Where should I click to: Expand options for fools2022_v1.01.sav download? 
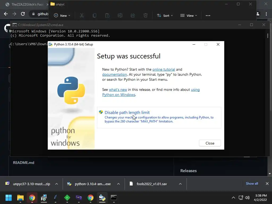(180, 184)
